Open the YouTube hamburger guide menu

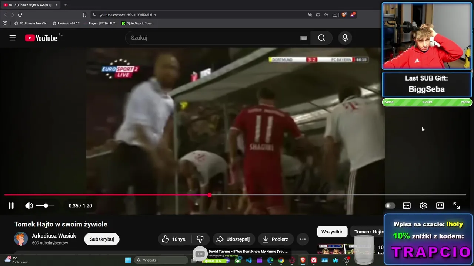[x=13, y=38]
